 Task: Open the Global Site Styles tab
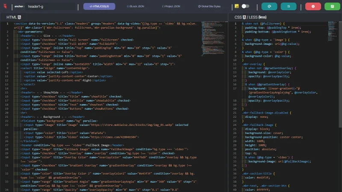209,6
